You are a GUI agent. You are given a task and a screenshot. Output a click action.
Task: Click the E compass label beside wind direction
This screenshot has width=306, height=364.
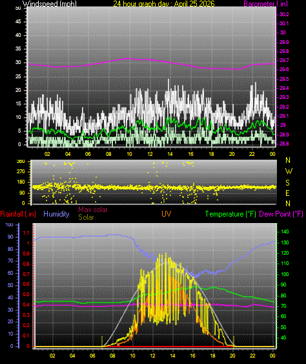click(287, 193)
